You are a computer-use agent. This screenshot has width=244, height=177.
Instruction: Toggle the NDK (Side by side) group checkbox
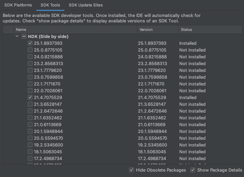24,36
